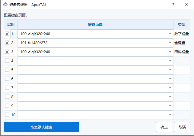
Task: Select the 密码键盘 type cell
Action: click(x=182, y=52)
